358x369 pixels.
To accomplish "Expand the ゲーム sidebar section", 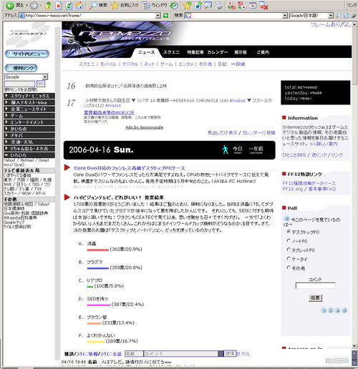I will coord(29,116).
